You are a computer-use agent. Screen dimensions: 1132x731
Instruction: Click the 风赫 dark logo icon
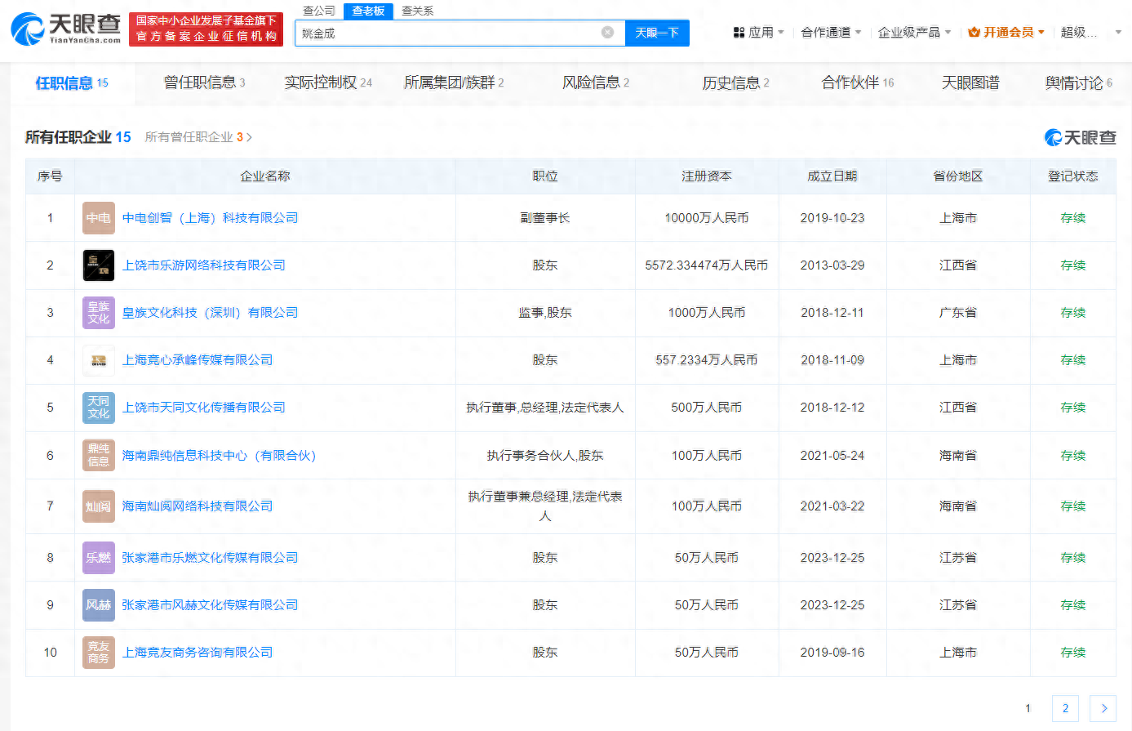point(98,605)
